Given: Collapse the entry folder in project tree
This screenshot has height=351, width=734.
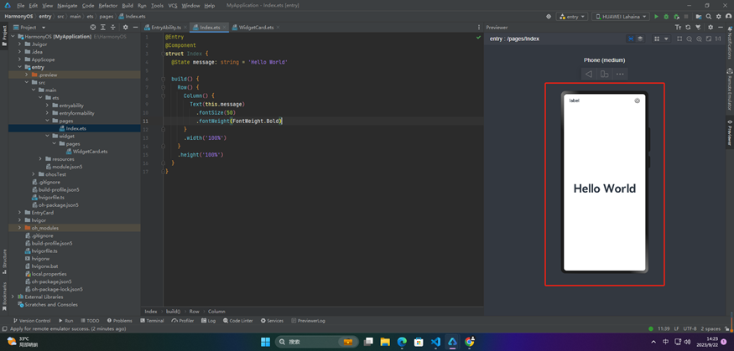Looking at the screenshot, I should [x=19, y=67].
